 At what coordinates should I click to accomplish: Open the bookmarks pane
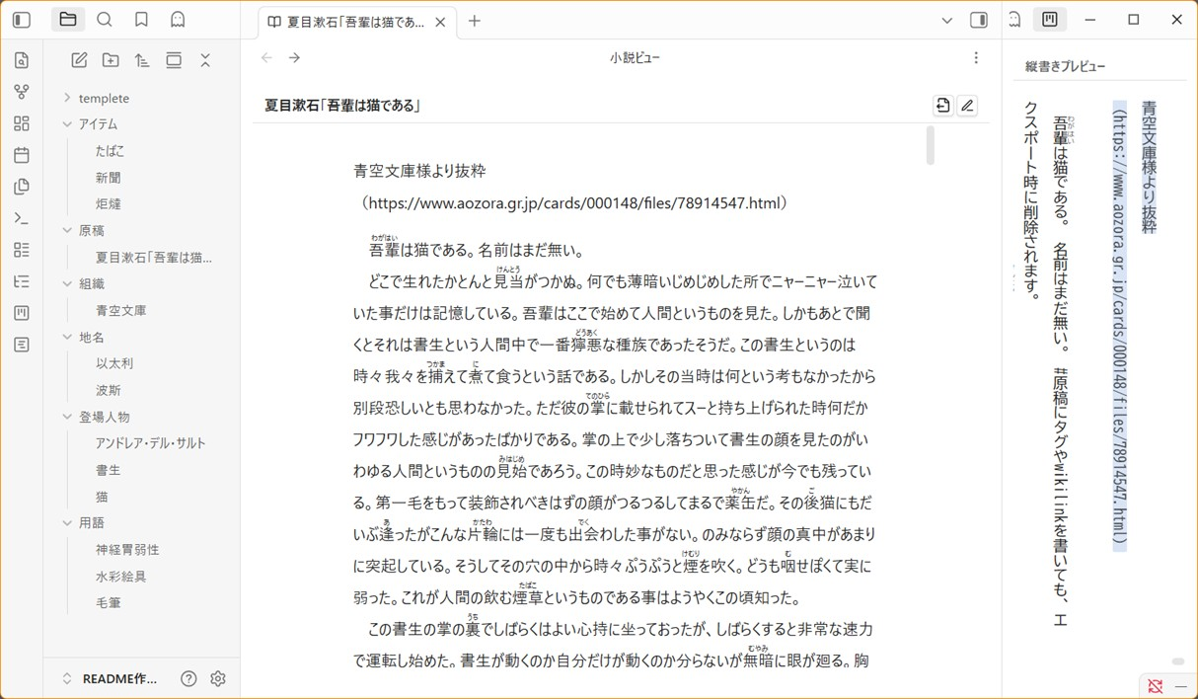pyautogui.click(x=141, y=20)
